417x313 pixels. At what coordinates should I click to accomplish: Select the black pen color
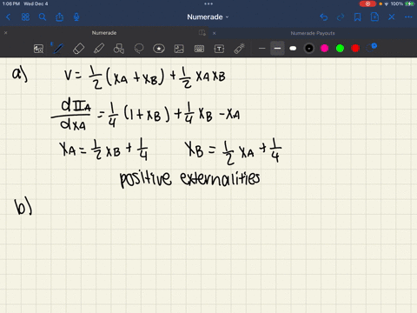tap(309, 49)
